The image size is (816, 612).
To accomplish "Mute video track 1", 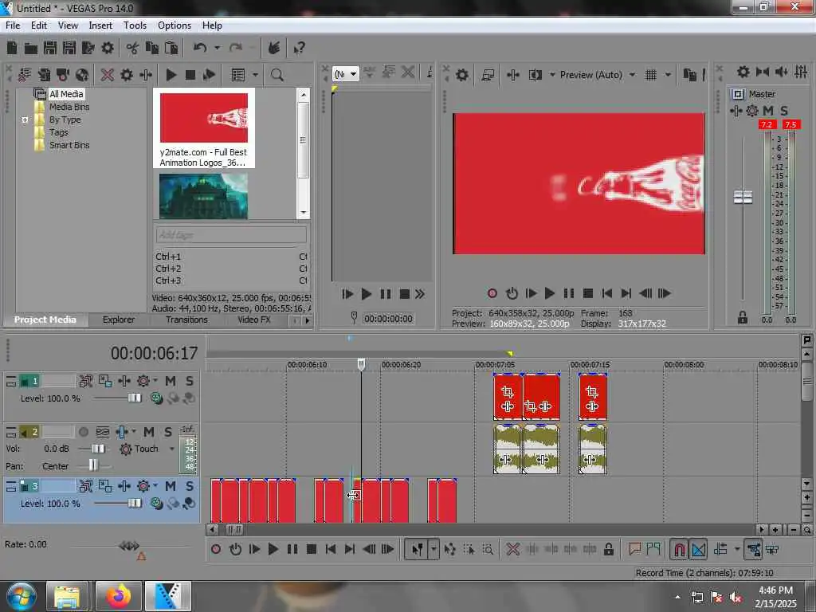I will coord(171,382).
